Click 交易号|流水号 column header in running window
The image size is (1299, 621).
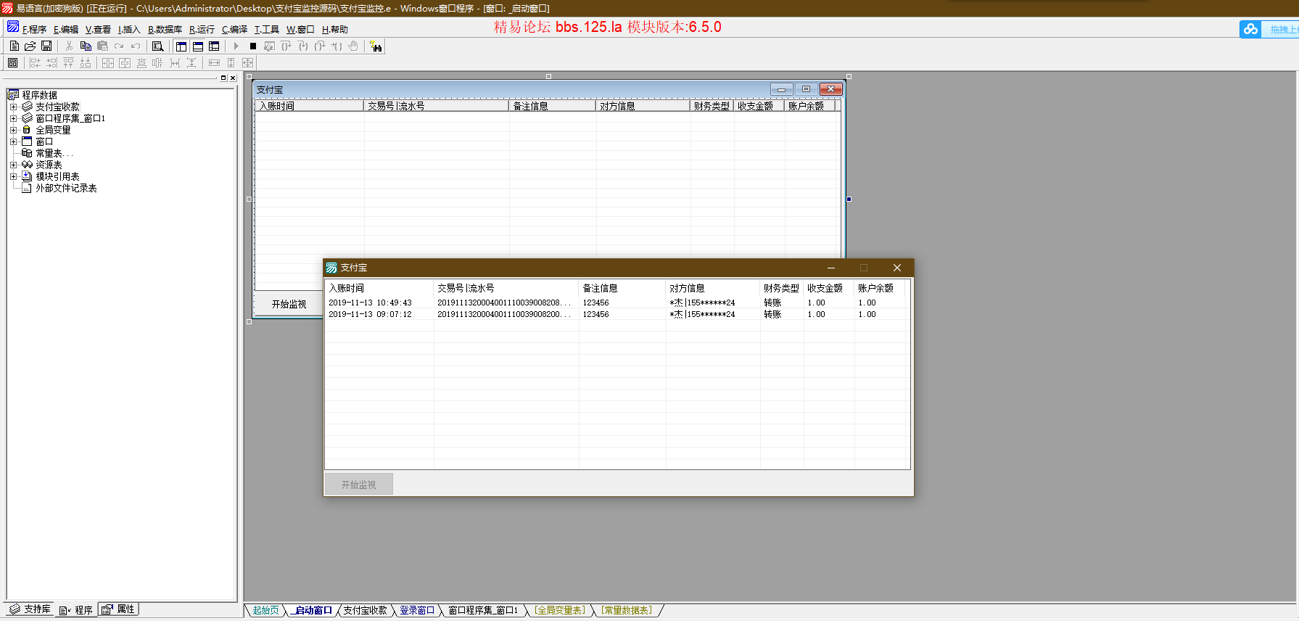pos(506,288)
